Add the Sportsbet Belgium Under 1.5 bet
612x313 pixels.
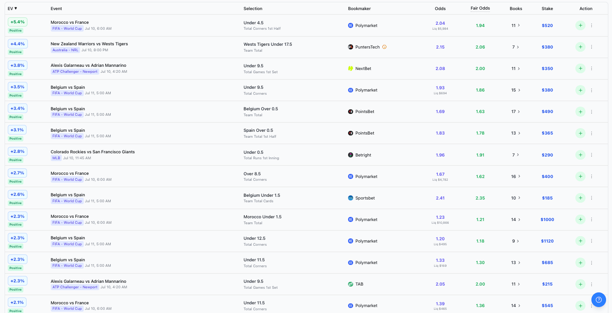coord(580,198)
